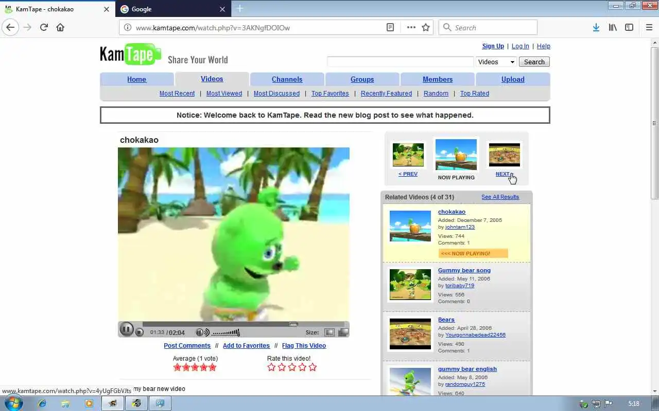
Task: Stop the video playback
Action: tap(140, 332)
